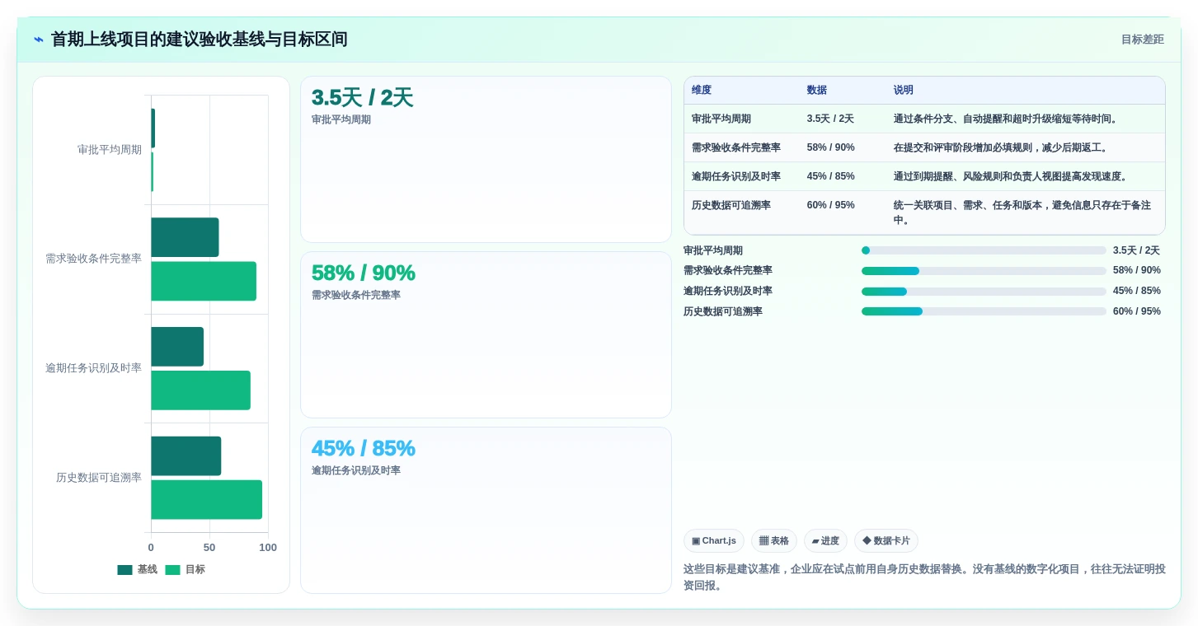Click the 历史数据可追溯率 baseline bar in chart

(186, 456)
